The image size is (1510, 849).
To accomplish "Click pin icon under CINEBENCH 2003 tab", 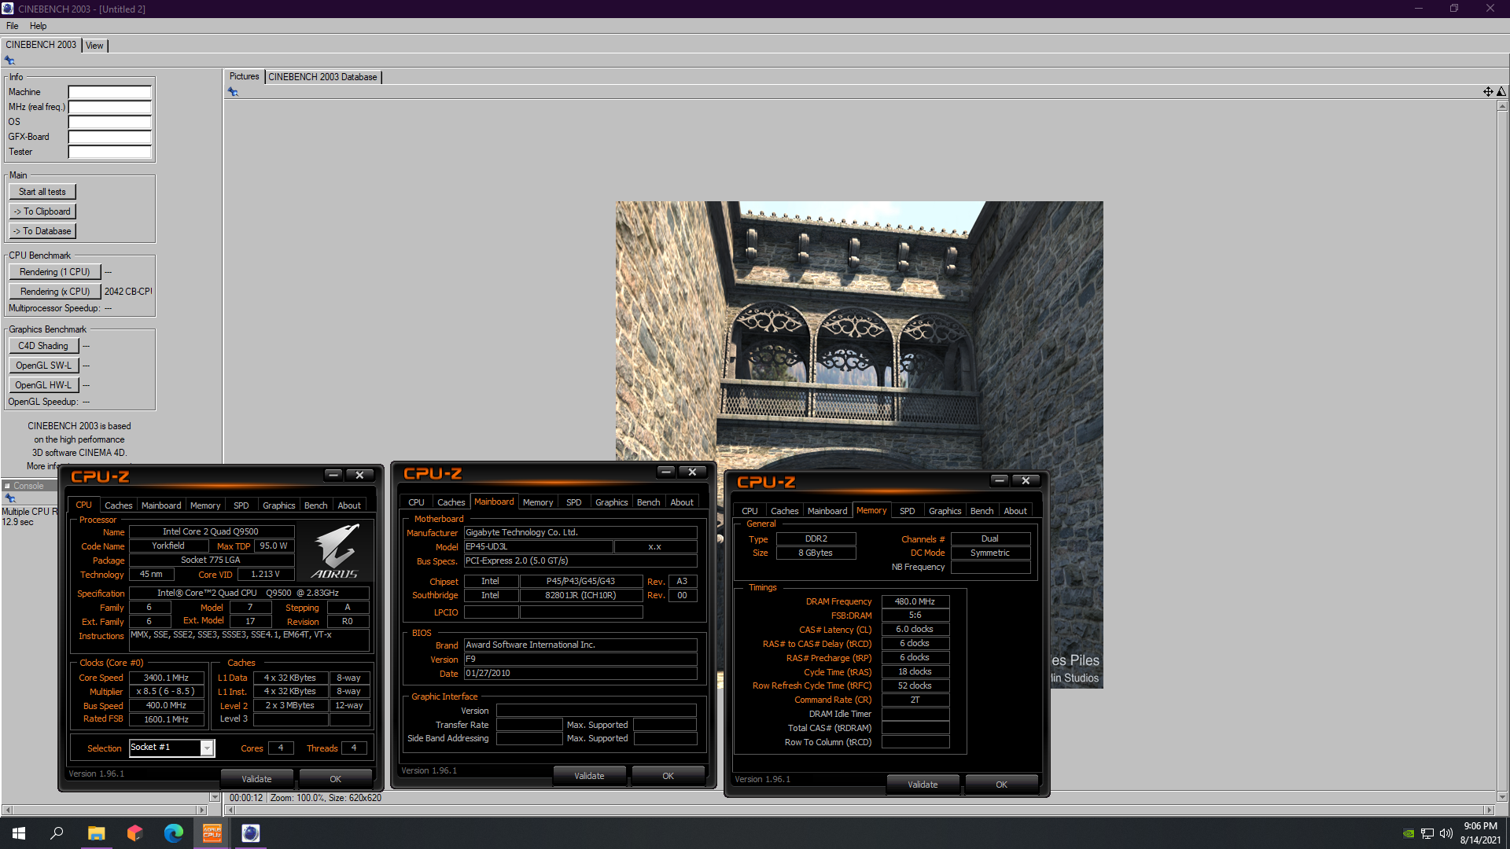I will [x=9, y=61].
